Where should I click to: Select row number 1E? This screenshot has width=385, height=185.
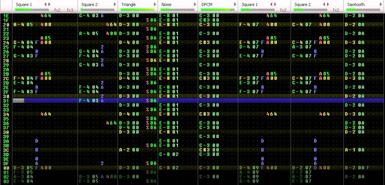coord(6,16)
